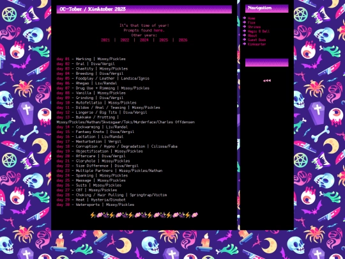Open the day 30 entry link
This screenshot has width=345, height=259.
63,205
